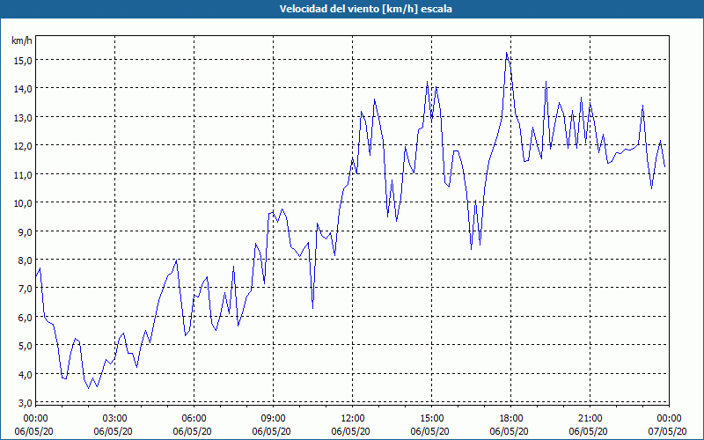Click the 10,0 y-axis label
This screenshot has width=704, height=440.
click(x=21, y=203)
